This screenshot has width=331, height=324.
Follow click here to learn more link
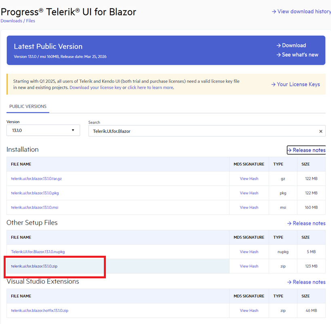[150, 87]
